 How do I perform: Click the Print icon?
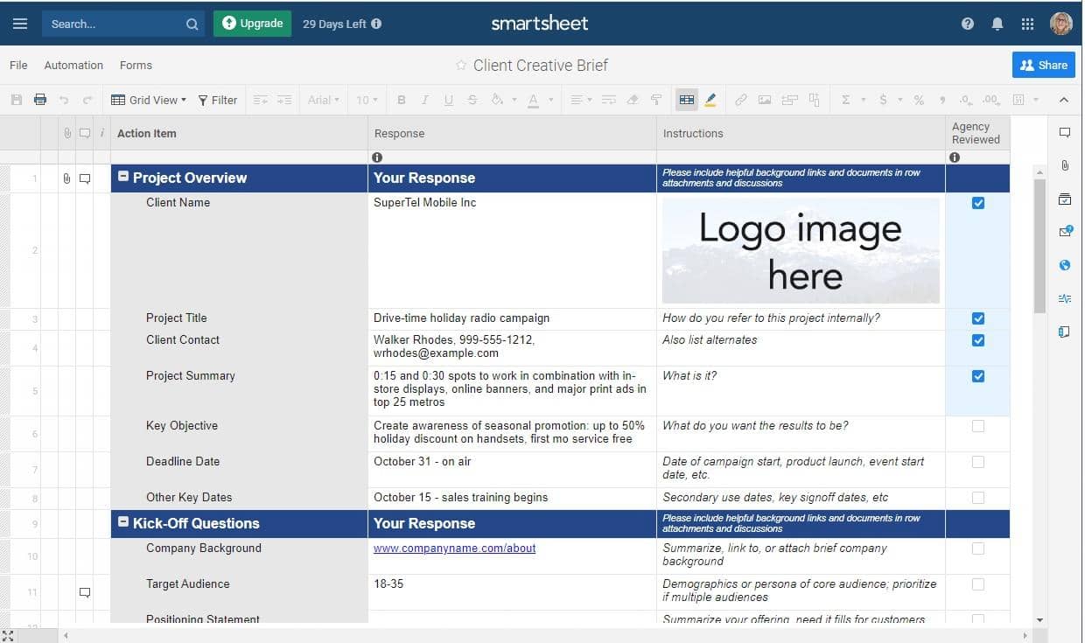(40, 100)
